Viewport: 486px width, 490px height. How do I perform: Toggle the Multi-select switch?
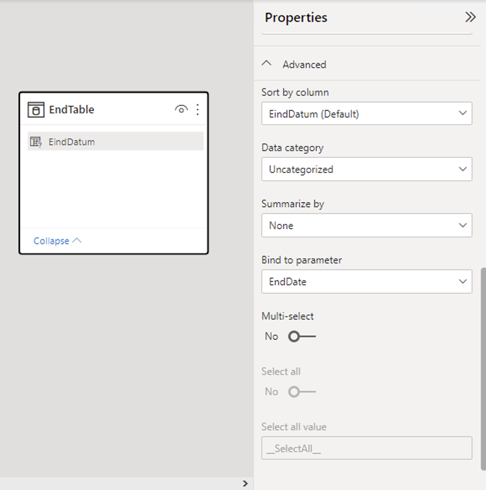302,336
